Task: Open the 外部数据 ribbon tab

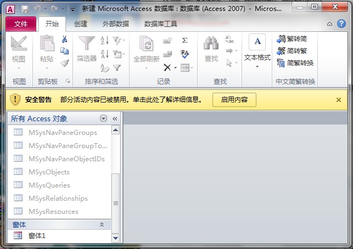Action: (116, 24)
